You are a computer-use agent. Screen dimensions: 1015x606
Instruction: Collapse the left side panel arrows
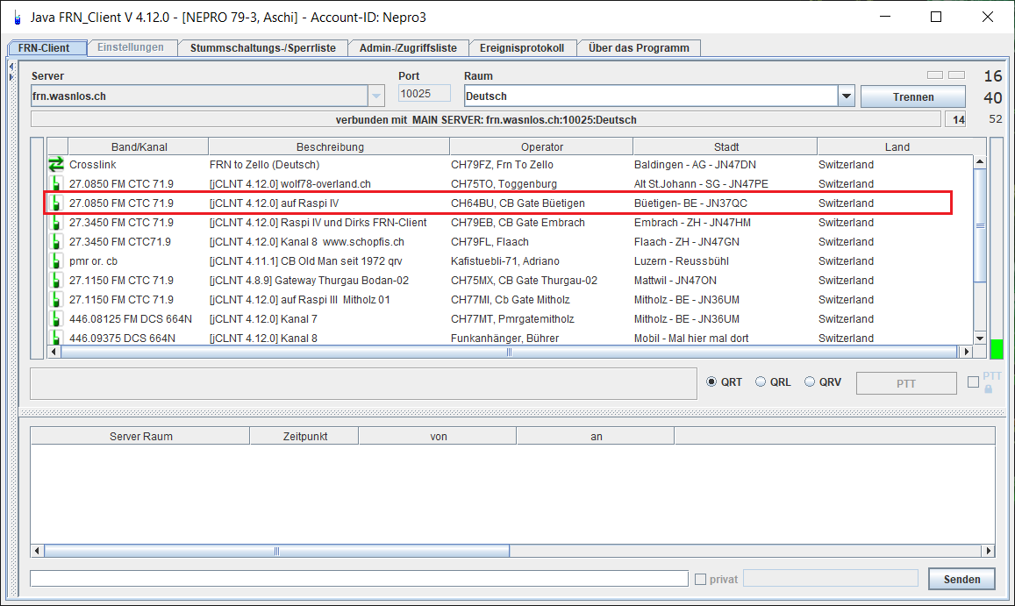pos(11,71)
